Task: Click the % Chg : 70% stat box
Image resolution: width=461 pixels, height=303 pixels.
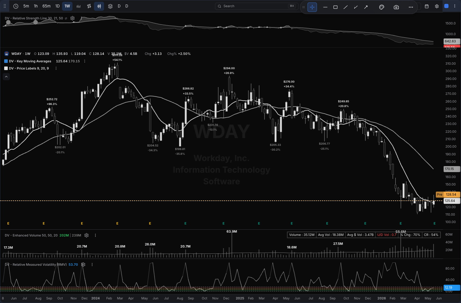Action: [x=410, y=235]
